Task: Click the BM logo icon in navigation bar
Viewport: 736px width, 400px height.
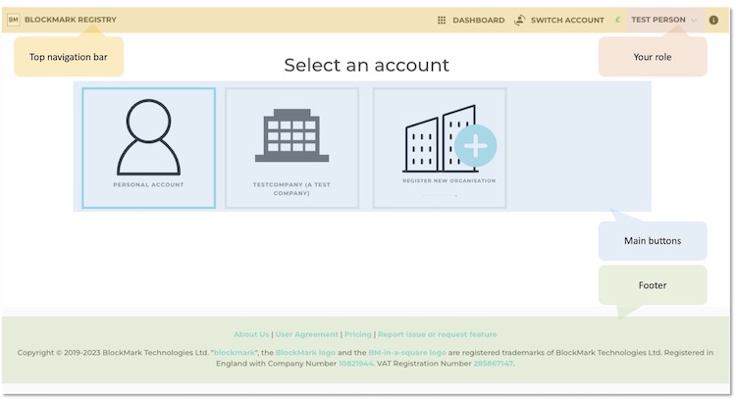Action: point(14,20)
